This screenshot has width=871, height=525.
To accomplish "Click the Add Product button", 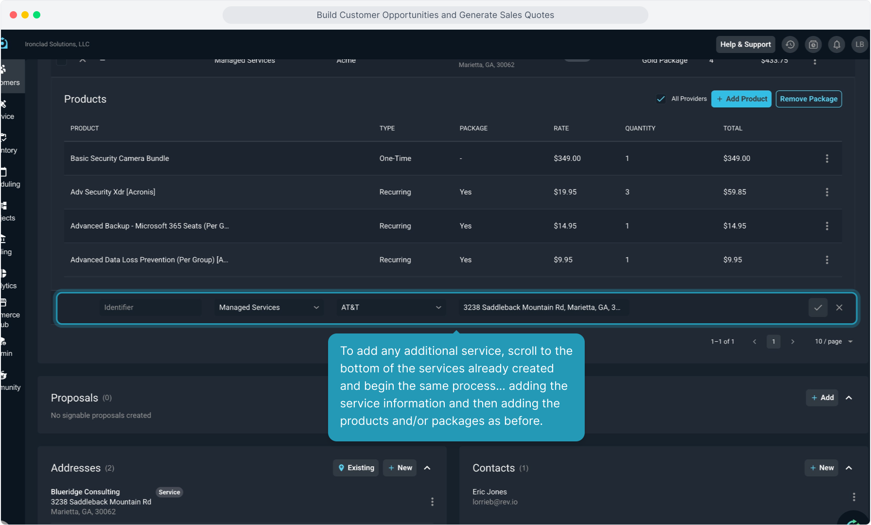I will click(741, 99).
